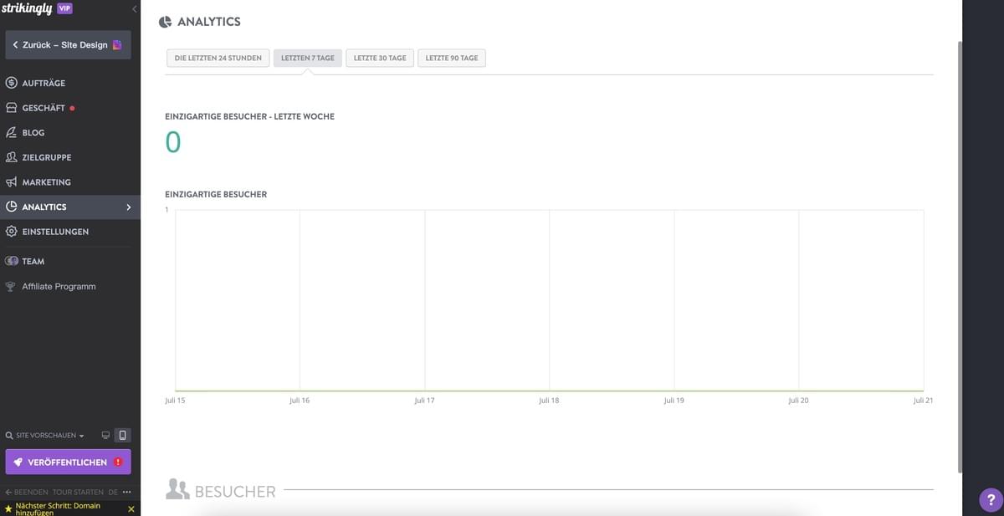Screen dimensions: 1004x516
Task: Click the Team toggle icon
Action: click(x=11, y=261)
